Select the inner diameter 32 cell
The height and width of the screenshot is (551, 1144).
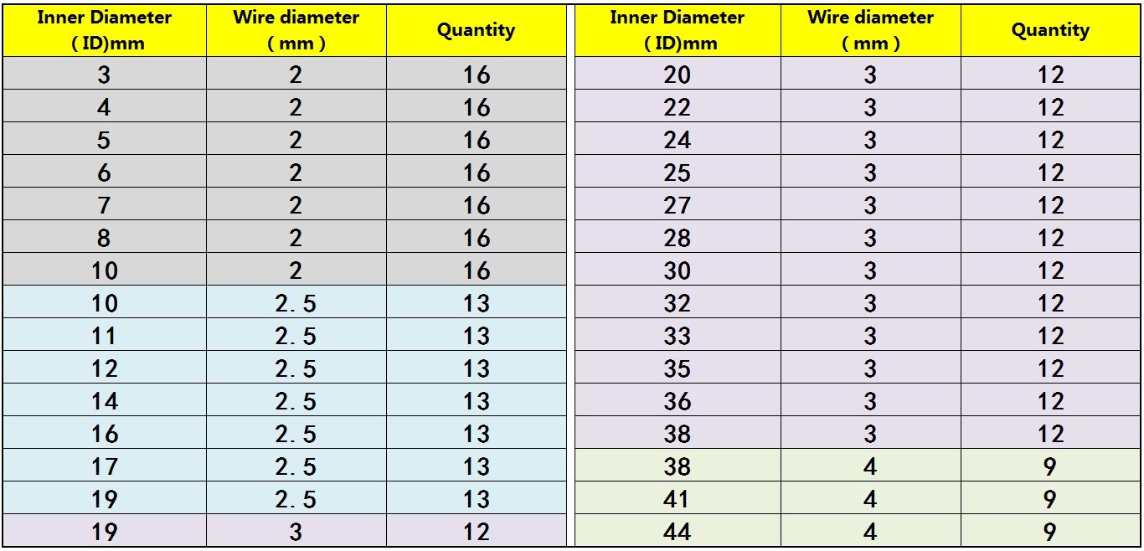tap(677, 302)
